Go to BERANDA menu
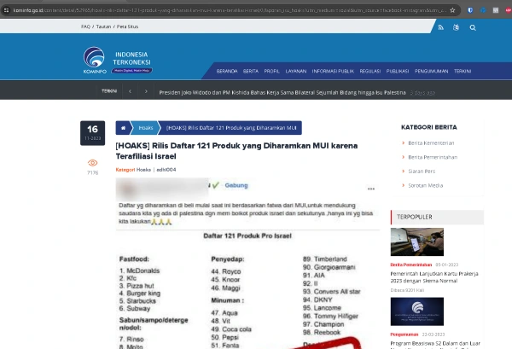 click(x=227, y=71)
